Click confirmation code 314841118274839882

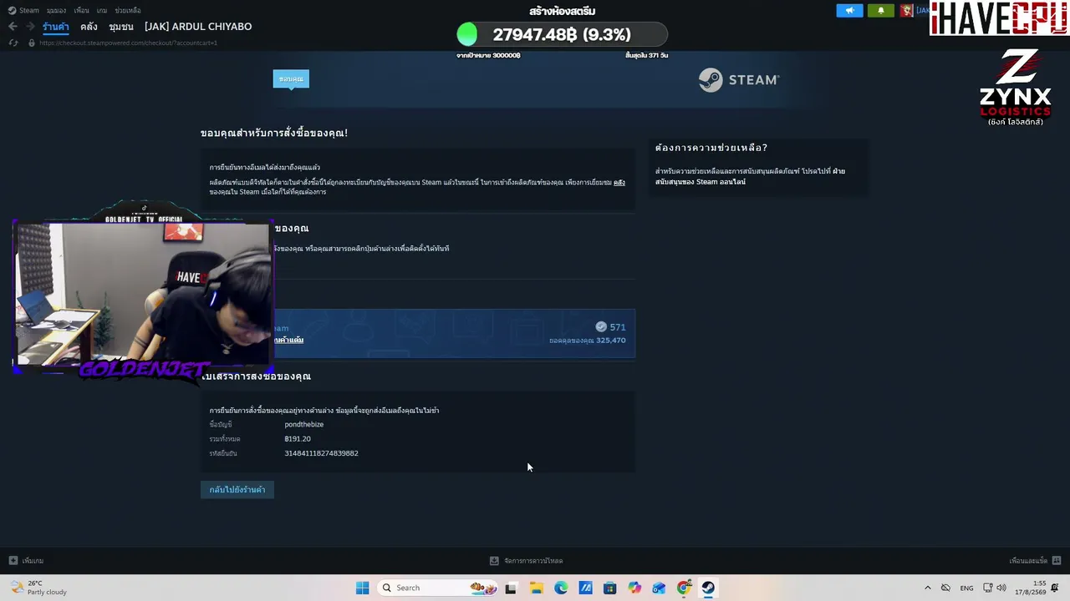tap(321, 453)
